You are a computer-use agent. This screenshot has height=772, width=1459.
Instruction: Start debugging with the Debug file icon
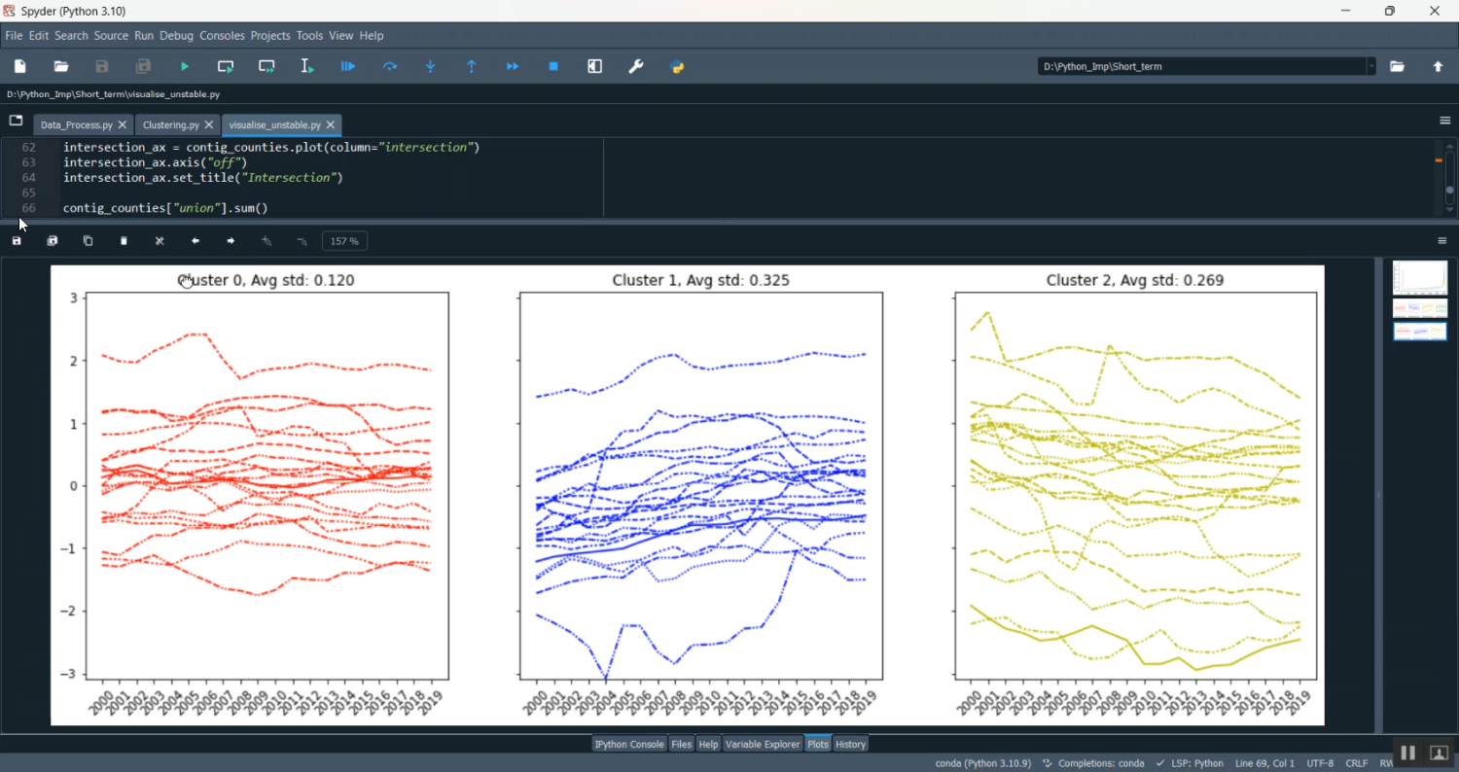point(348,66)
